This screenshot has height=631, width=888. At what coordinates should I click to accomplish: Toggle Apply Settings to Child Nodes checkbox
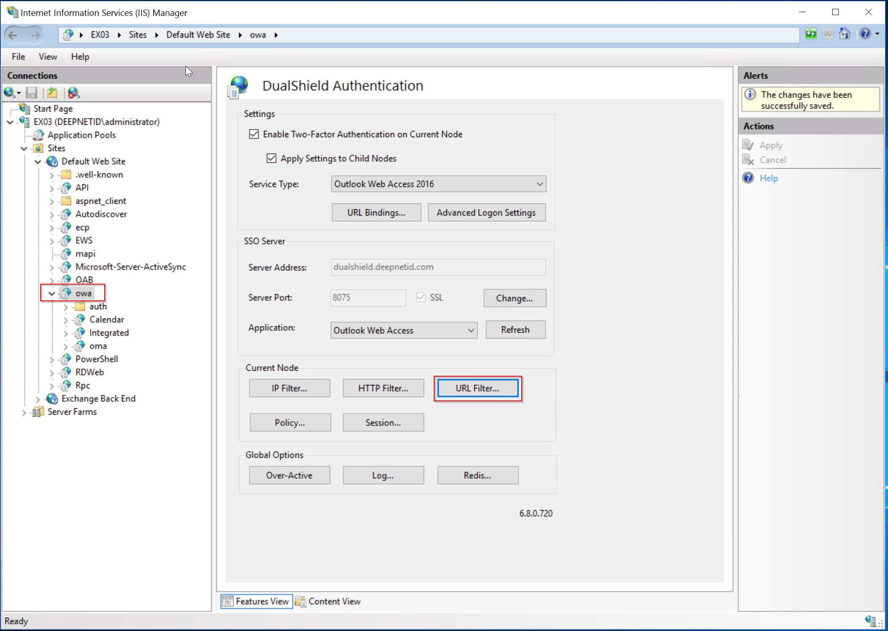coord(271,159)
